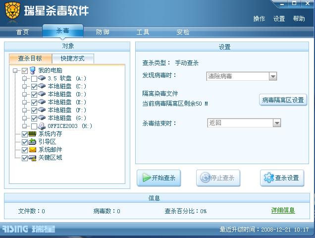Uncheck the 本地磁盘 (F:) checkbox

coord(34,111)
